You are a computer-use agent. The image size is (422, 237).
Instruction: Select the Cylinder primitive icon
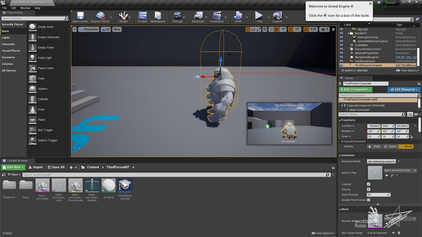coord(32,99)
